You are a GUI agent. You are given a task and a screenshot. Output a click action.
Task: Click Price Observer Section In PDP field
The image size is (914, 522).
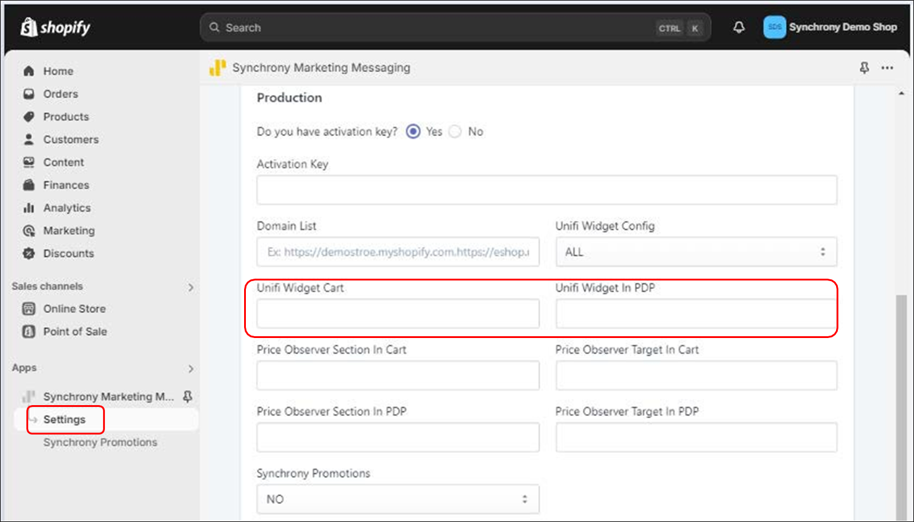tap(398, 437)
